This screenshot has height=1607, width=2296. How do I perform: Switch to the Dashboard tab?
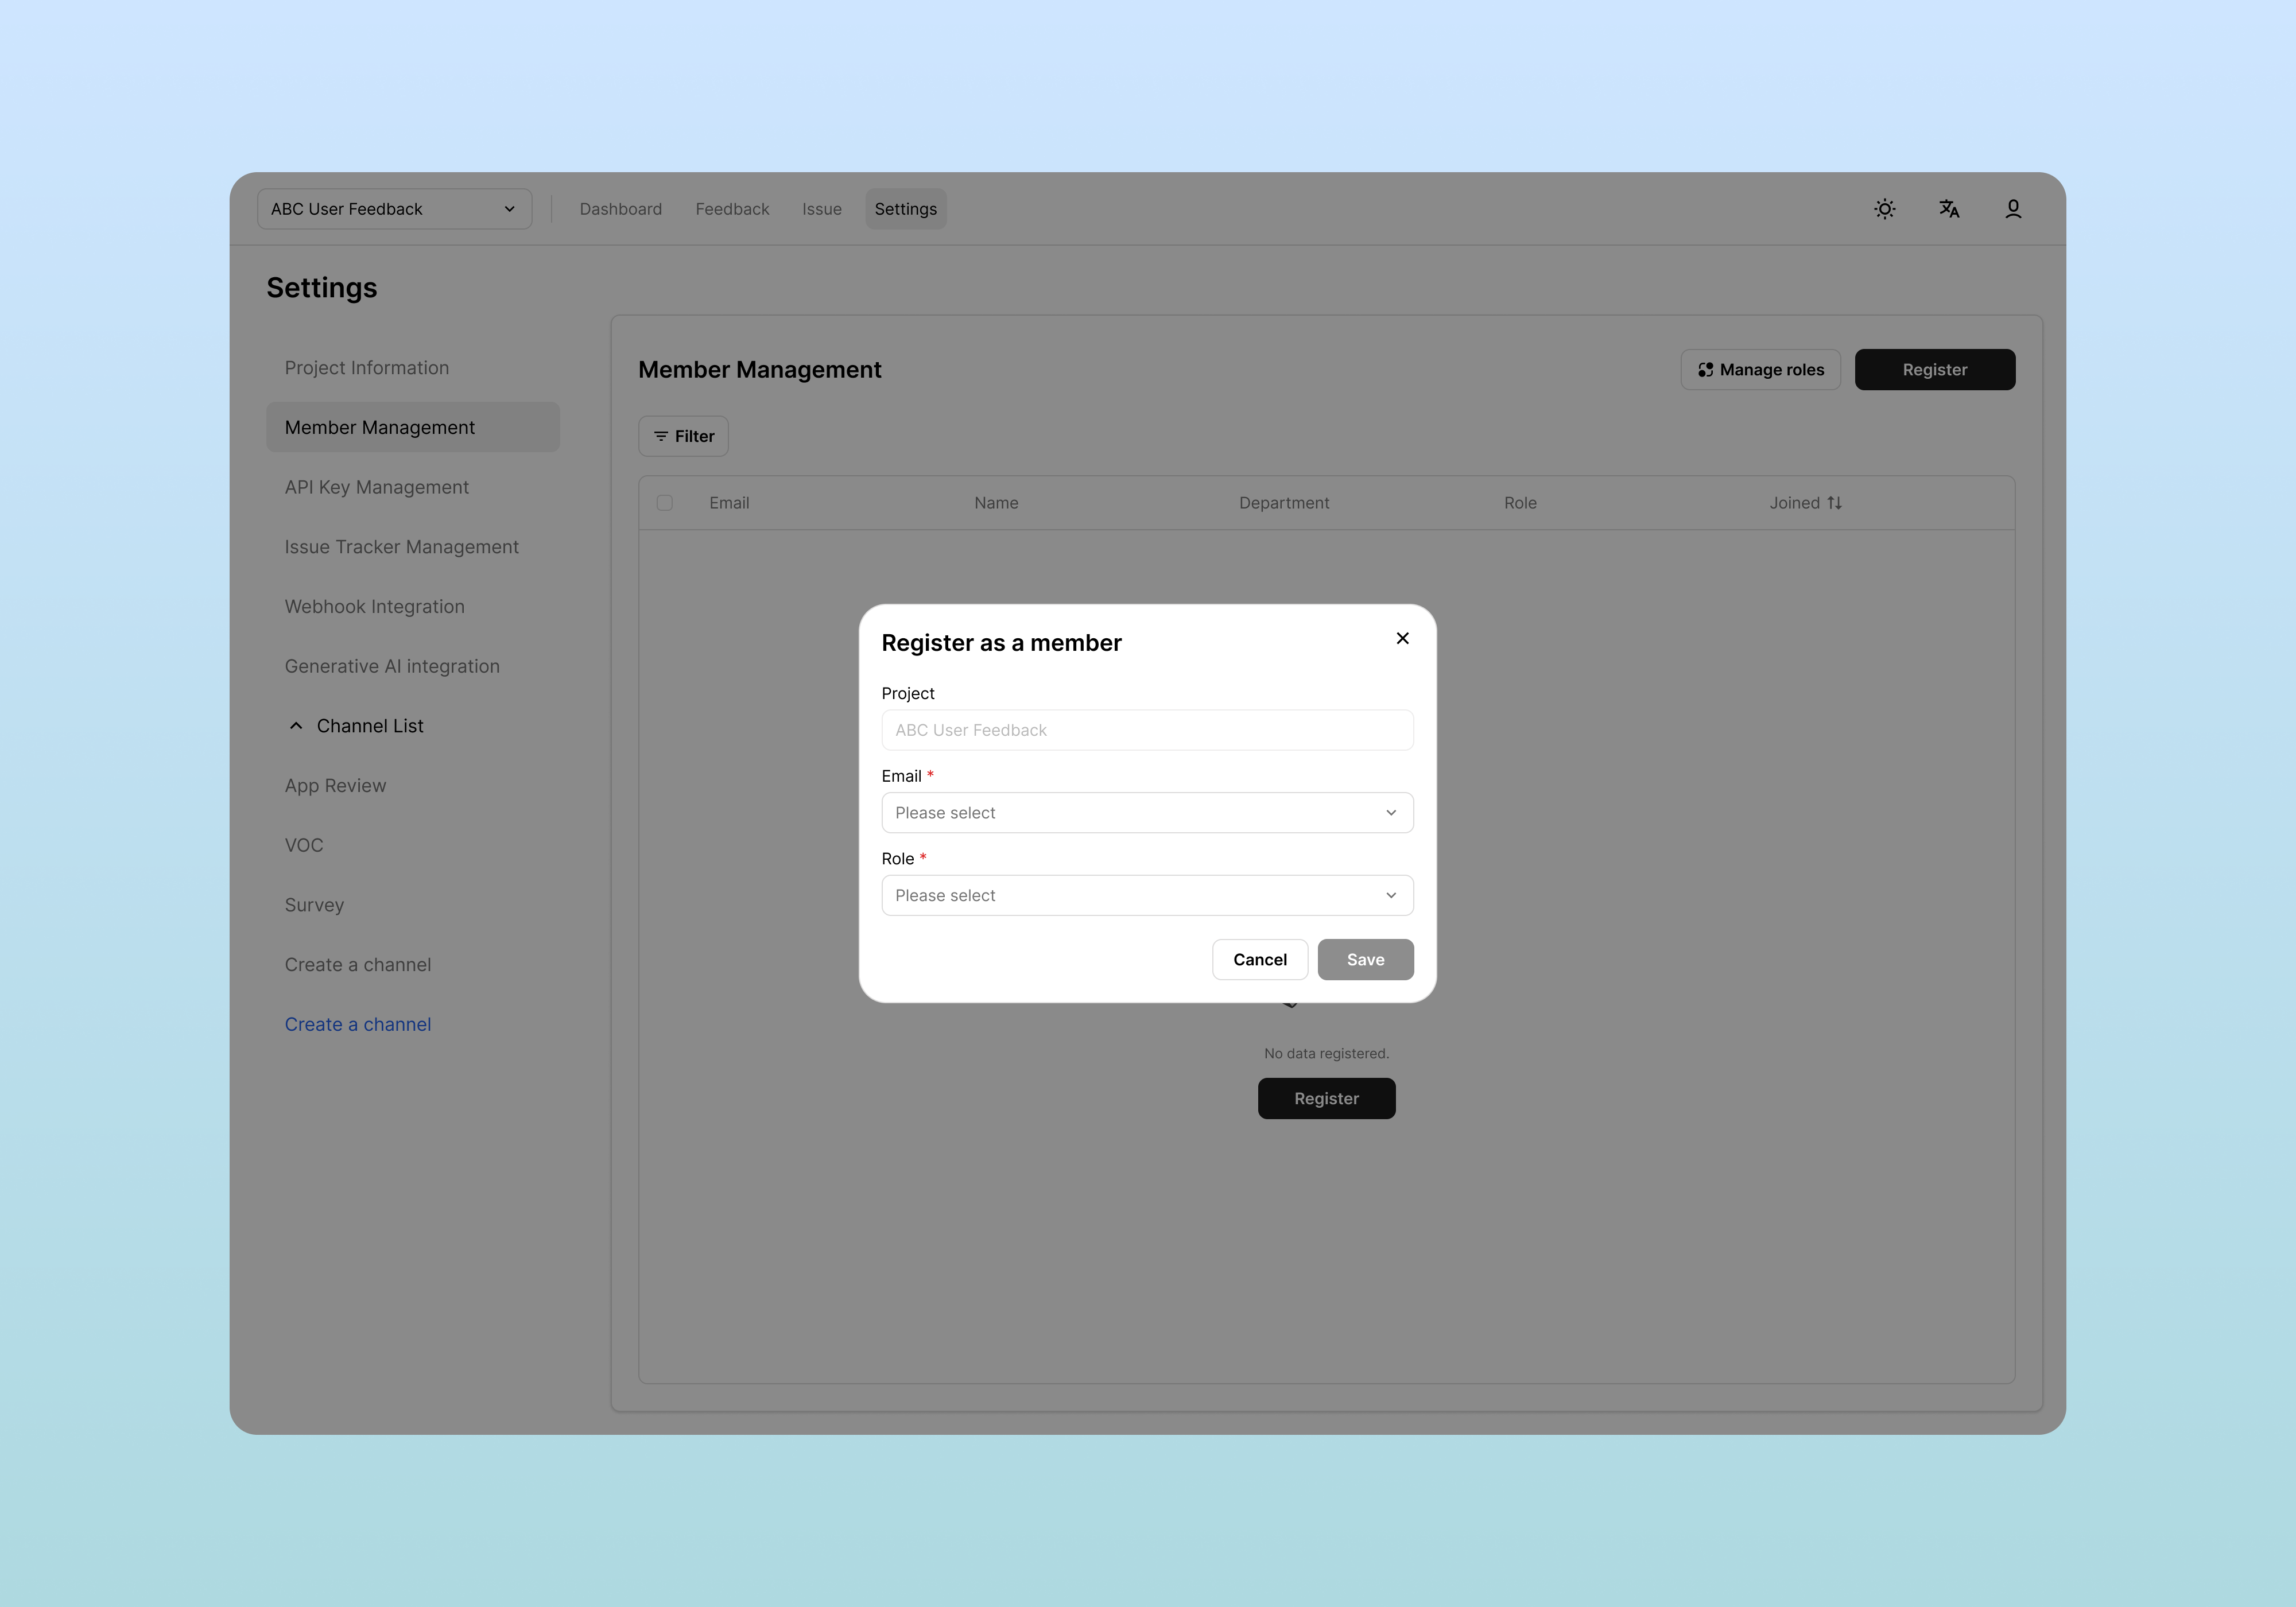coord(620,208)
